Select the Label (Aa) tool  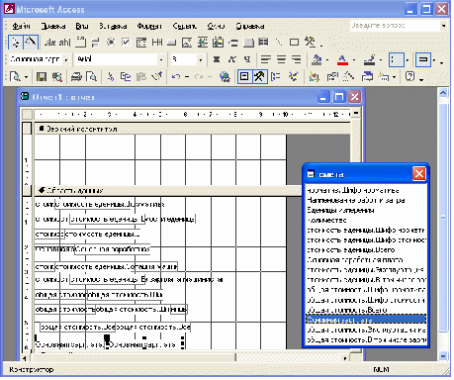tap(49, 43)
